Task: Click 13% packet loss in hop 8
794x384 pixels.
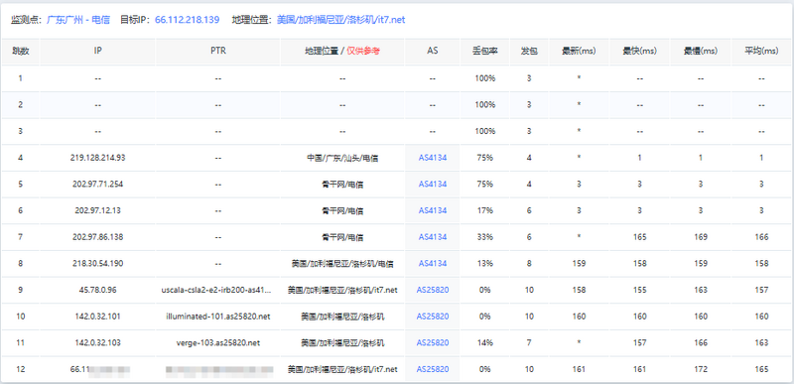Action: point(484,264)
